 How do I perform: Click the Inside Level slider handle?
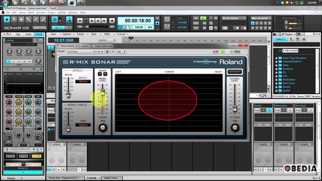pyautogui.click(x=103, y=92)
